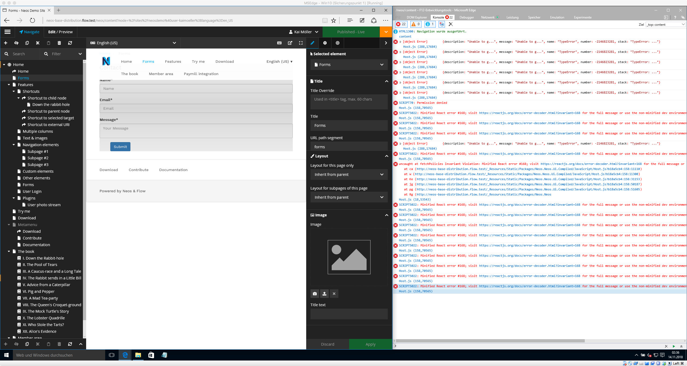This screenshot has height=366, width=687.
Task: Collapse the Features tree node
Action: pyautogui.click(x=9, y=85)
